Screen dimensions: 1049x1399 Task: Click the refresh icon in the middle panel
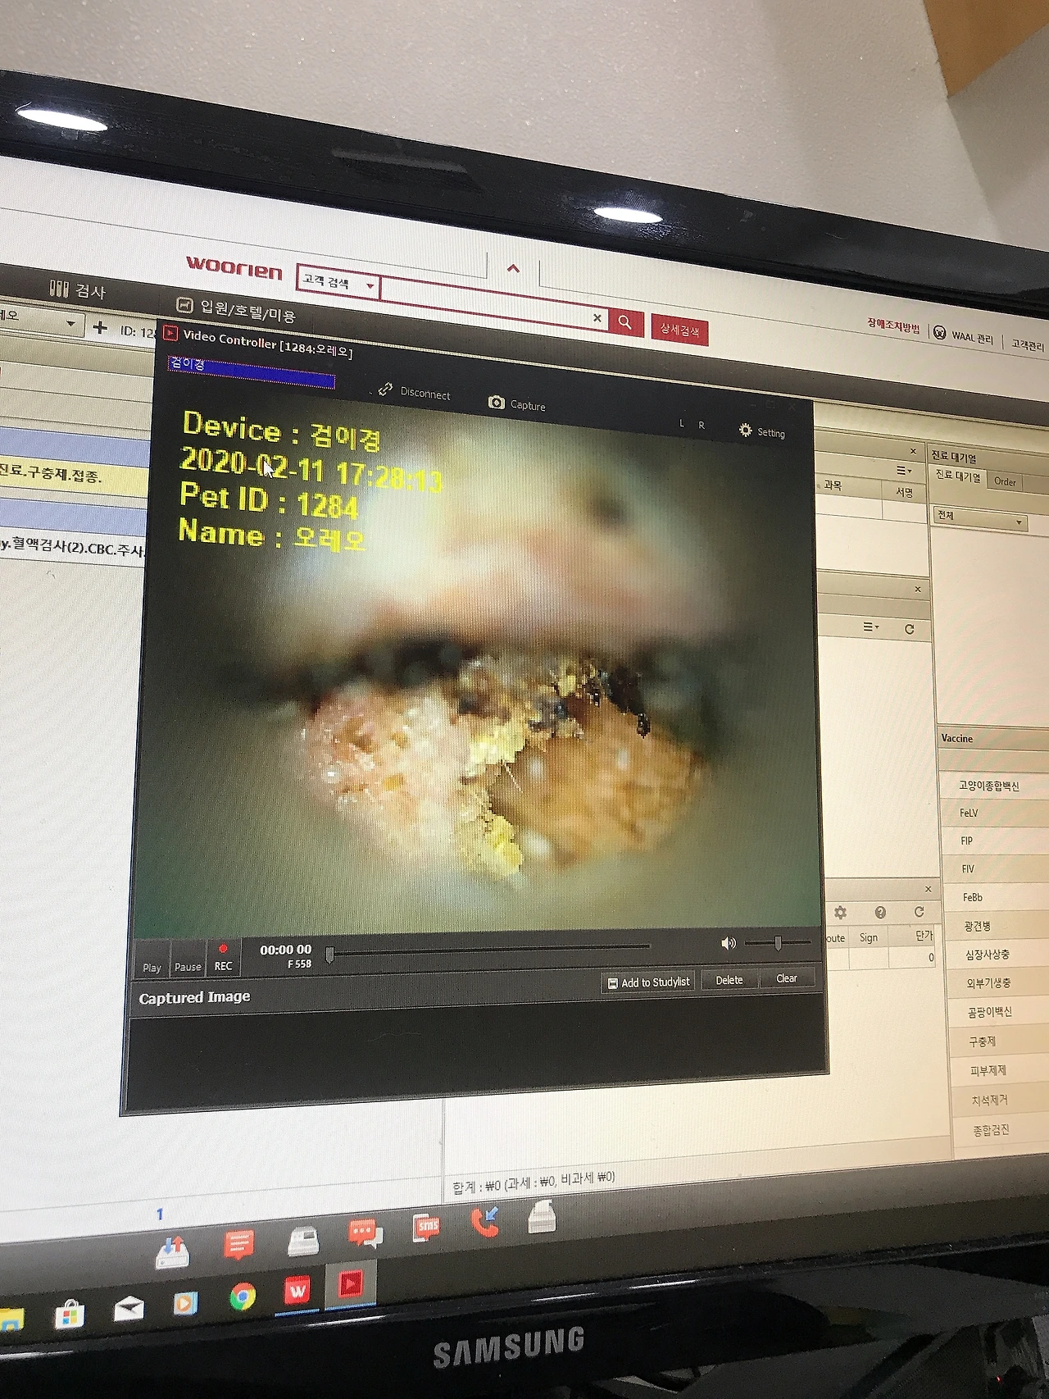[x=909, y=629]
